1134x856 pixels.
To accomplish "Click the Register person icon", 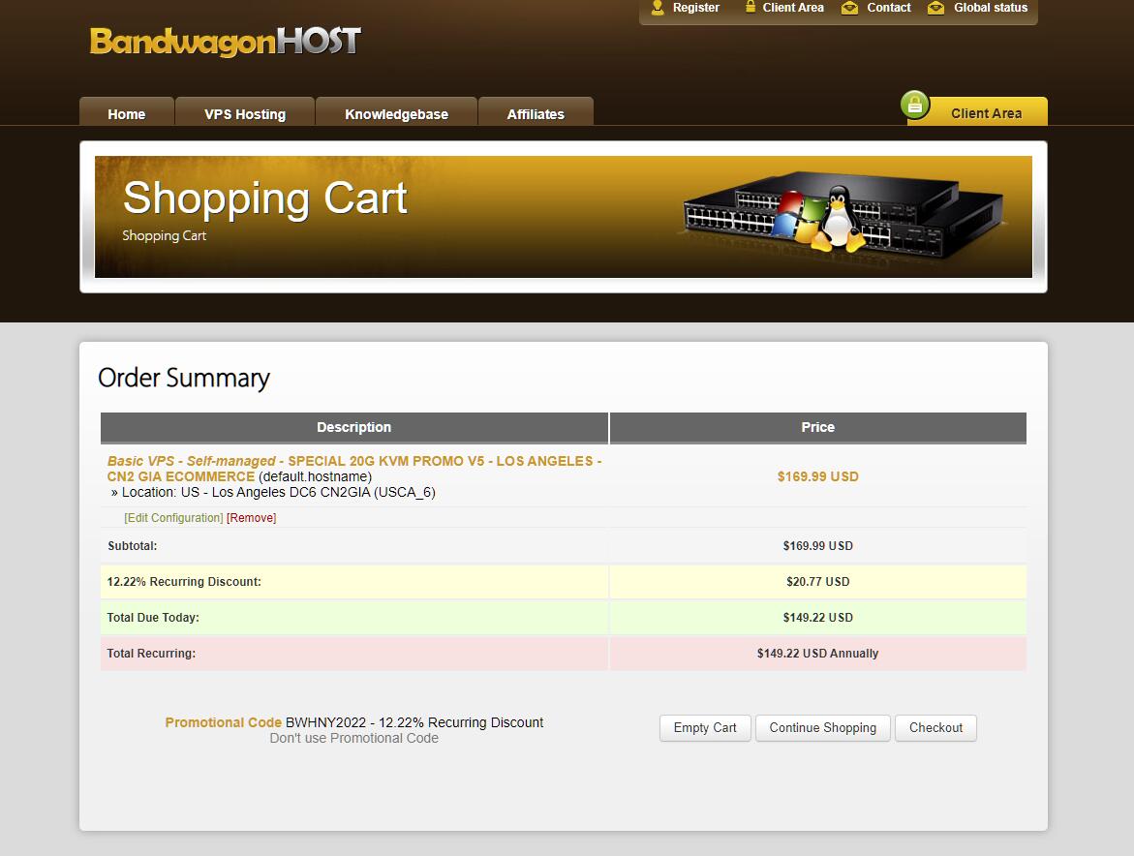I will [x=658, y=8].
